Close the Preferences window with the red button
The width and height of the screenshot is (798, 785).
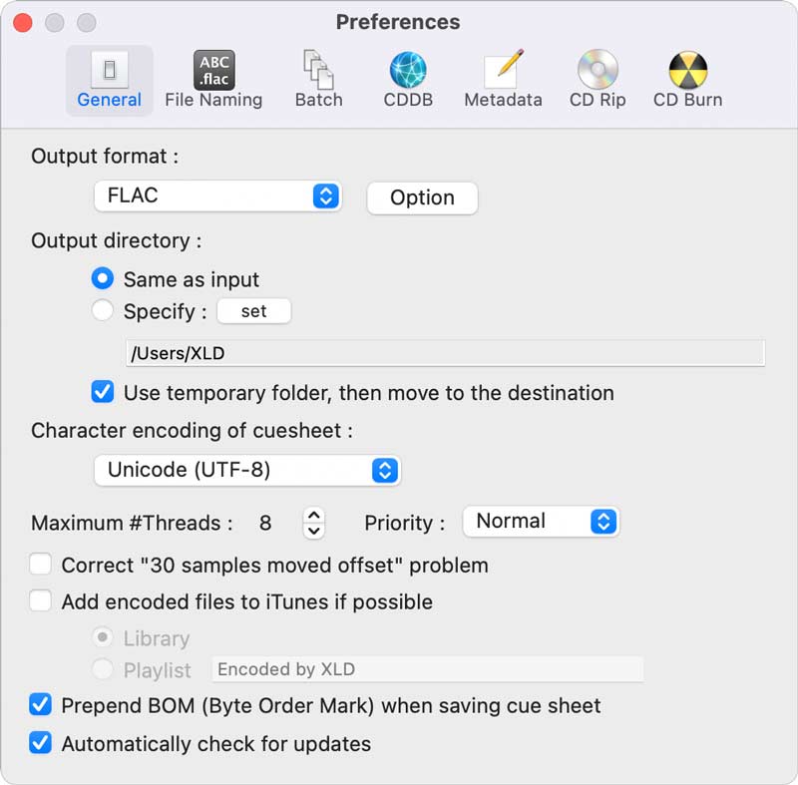[x=23, y=23]
